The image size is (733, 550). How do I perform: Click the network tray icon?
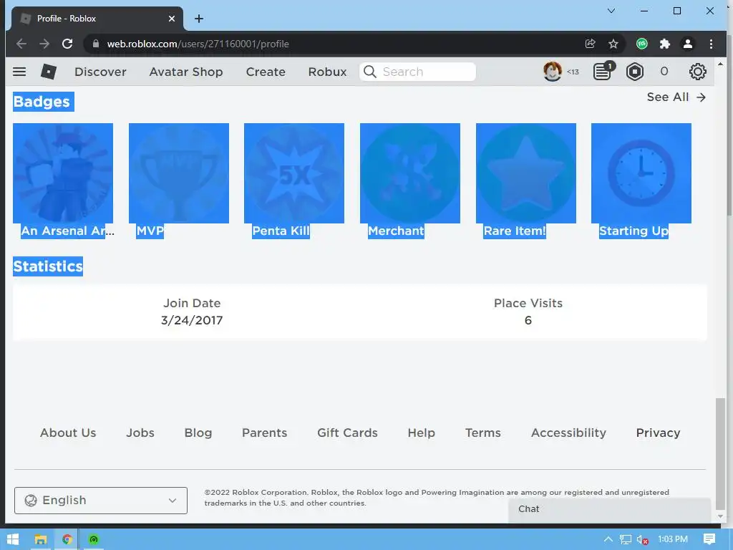pyautogui.click(x=626, y=539)
